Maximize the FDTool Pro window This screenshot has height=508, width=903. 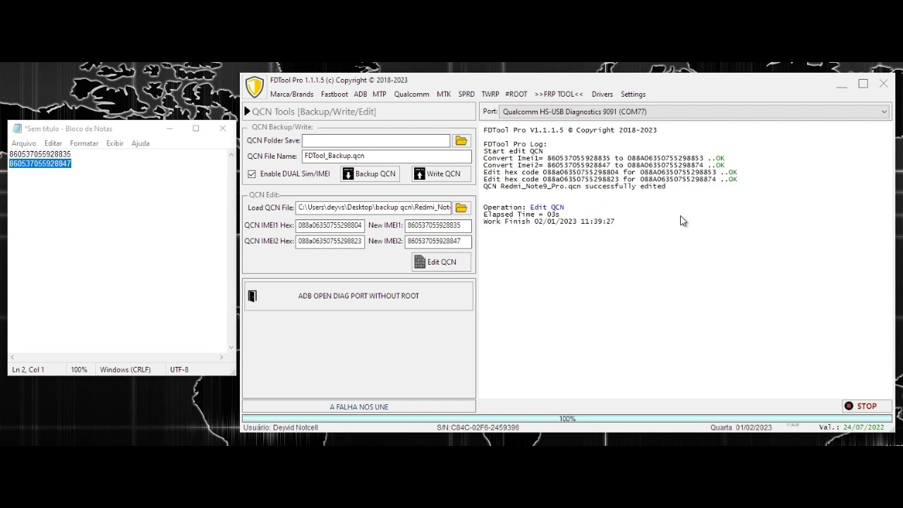[863, 84]
